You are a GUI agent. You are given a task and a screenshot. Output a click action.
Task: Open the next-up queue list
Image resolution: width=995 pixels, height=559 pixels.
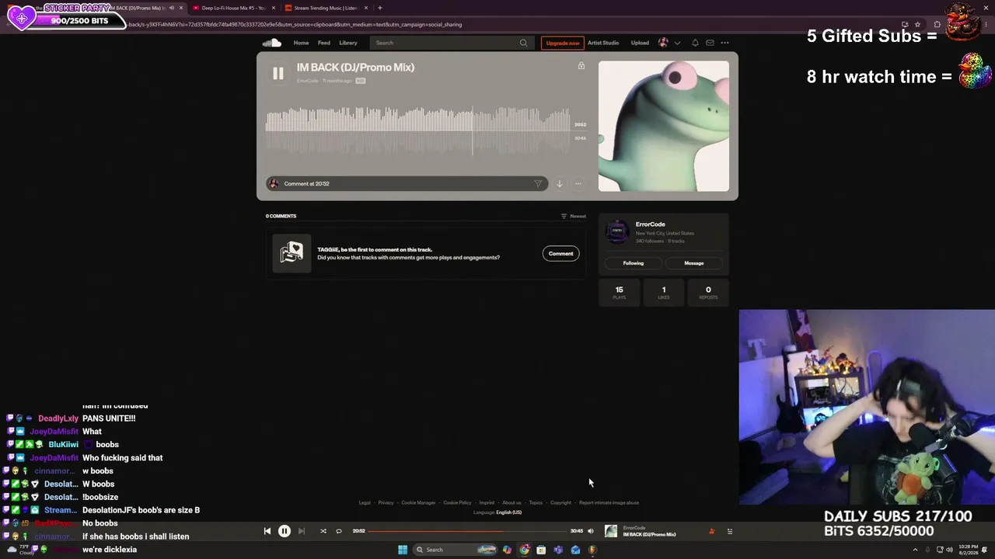730,531
